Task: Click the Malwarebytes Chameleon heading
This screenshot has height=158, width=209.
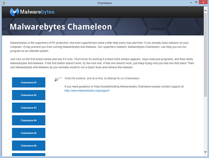Action: click(x=61, y=27)
